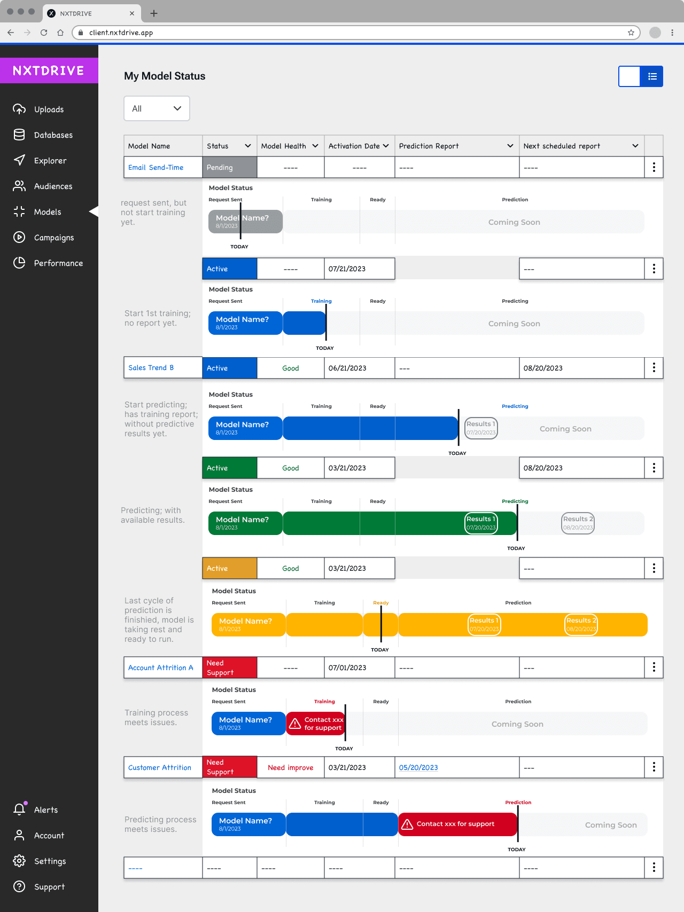Close the NXTDRIVE browser tab
Screen dimensions: 684x912
coord(132,13)
